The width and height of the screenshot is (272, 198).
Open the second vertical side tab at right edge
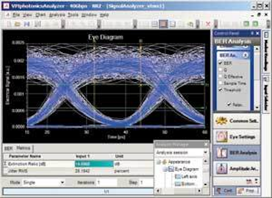pos(266,94)
